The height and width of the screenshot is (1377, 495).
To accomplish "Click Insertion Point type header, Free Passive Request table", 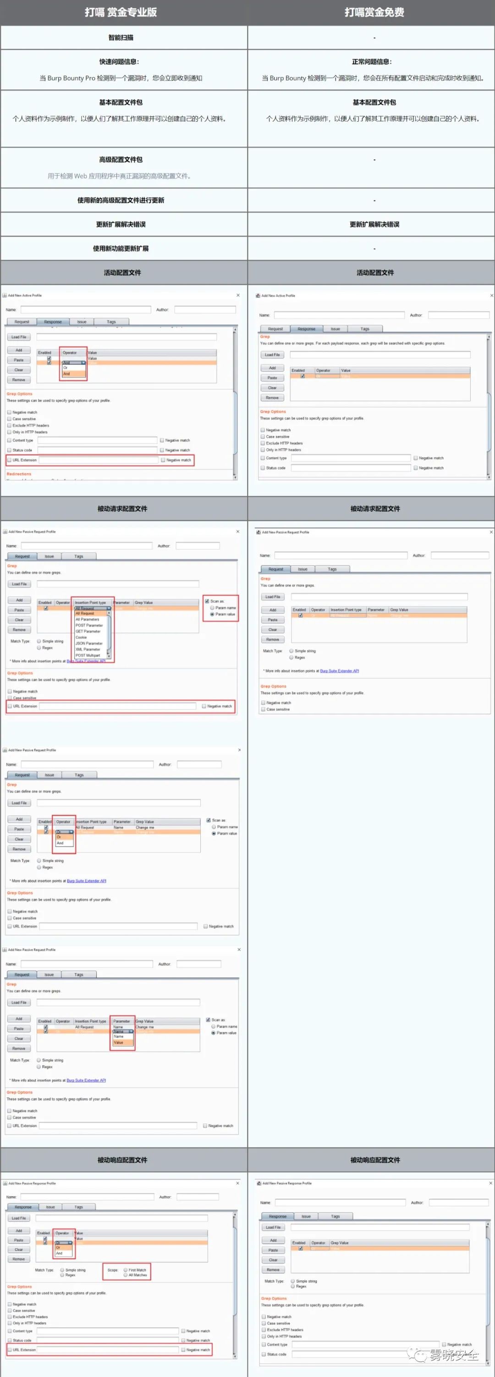I will click(346, 610).
